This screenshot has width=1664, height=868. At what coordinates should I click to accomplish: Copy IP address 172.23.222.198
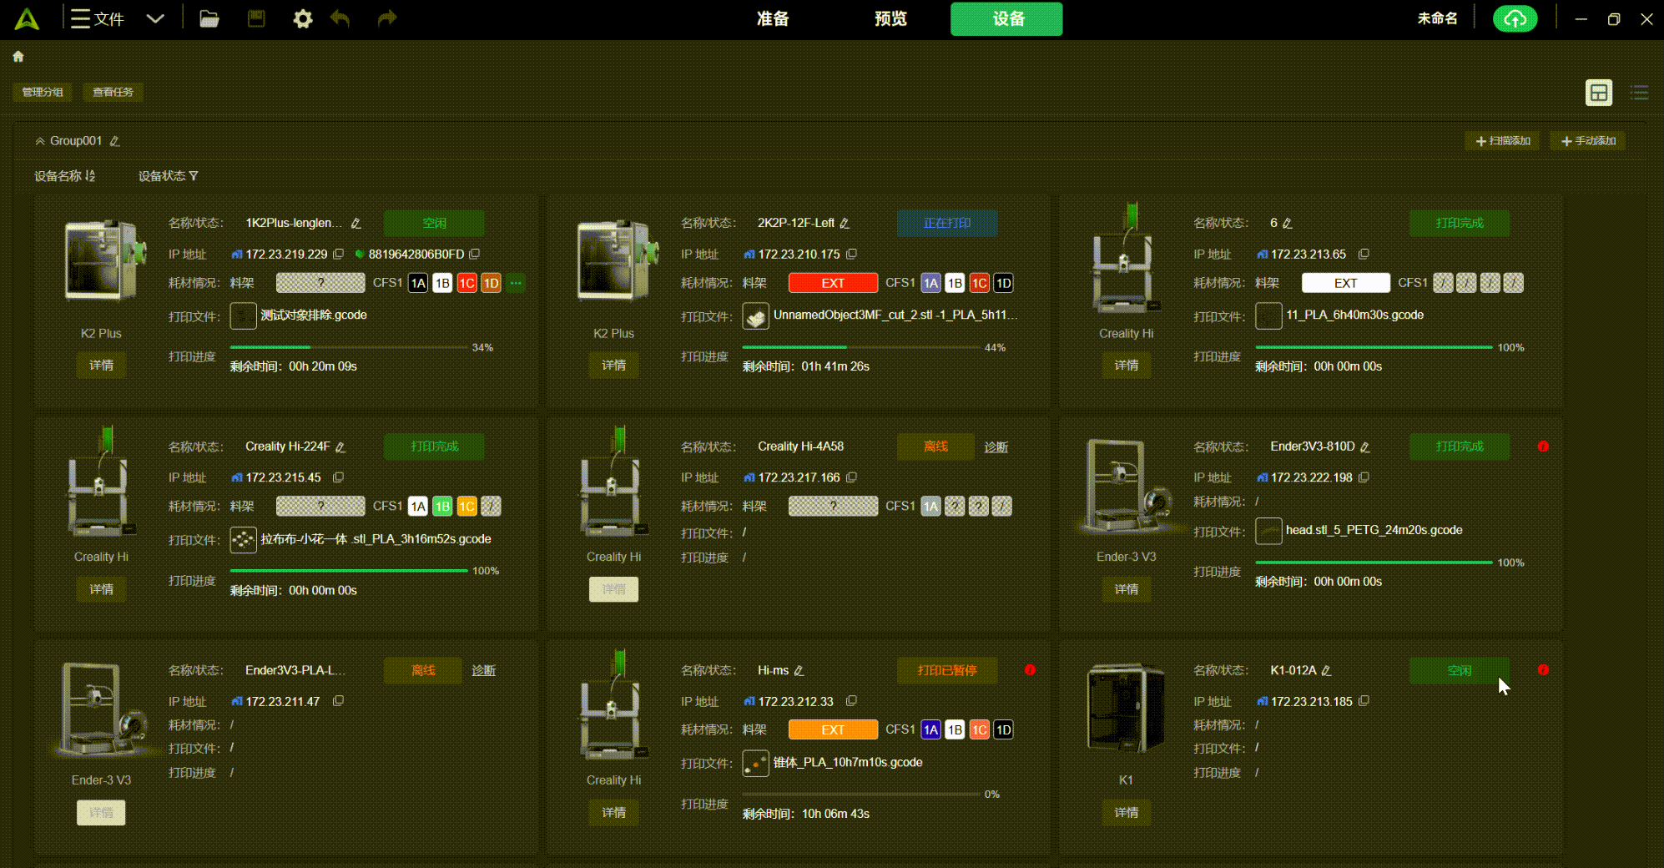pyautogui.click(x=1364, y=477)
